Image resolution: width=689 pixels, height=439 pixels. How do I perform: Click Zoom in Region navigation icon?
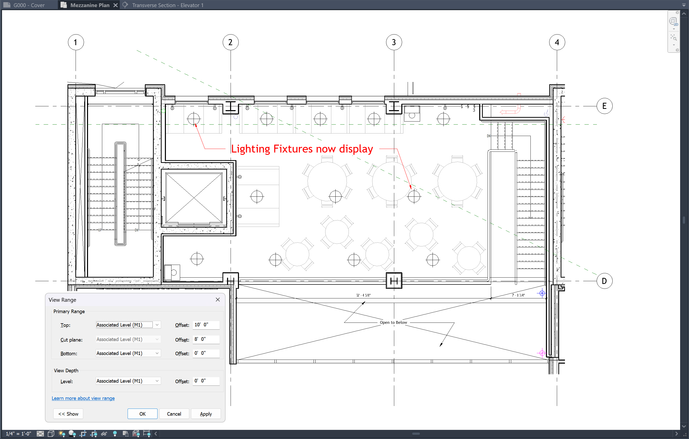click(x=673, y=38)
